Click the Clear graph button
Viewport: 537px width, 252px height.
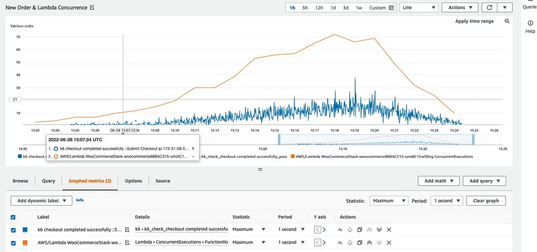(486, 201)
